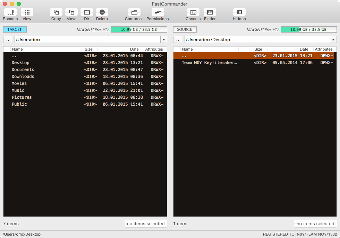Sort right panel by Size column
The width and height of the screenshot is (340, 238).
pyautogui.click(x=253, y=50)
